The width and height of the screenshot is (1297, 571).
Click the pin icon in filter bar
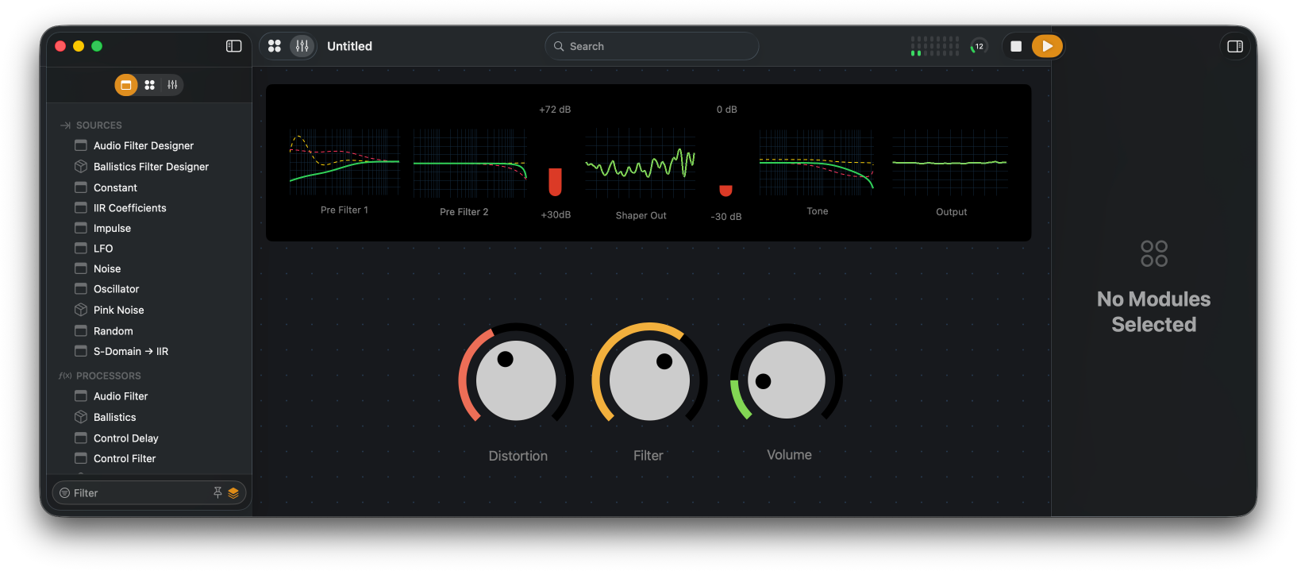pos(217,493)
